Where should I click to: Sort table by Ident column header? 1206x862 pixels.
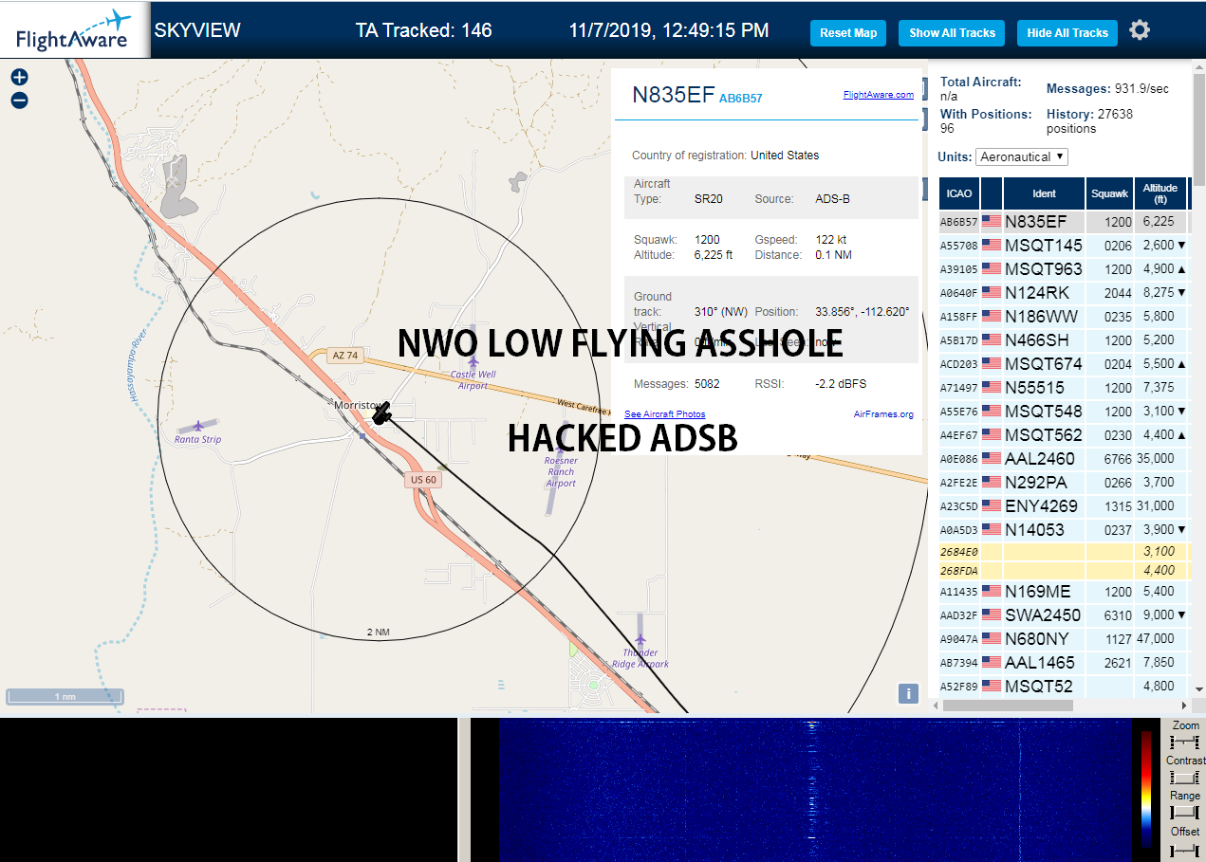[x=1044, y=193]
